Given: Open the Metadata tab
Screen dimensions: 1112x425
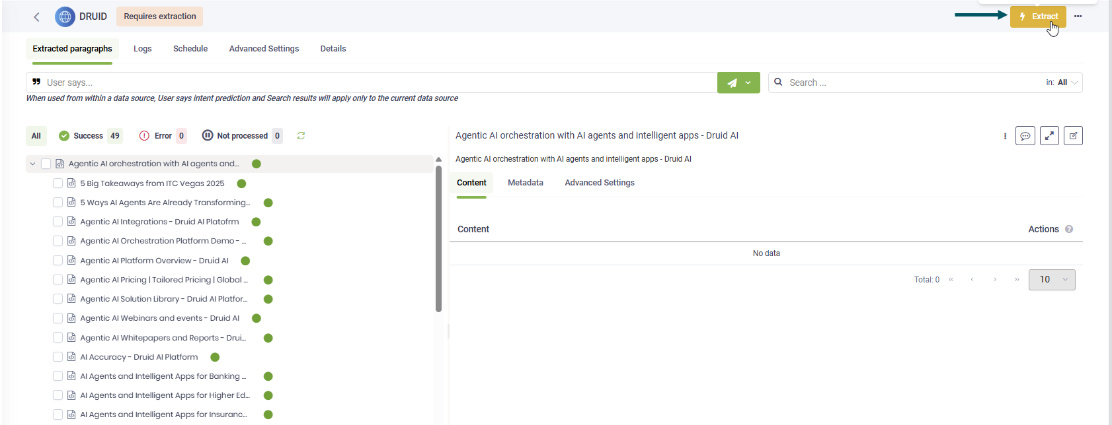Looking at the screenshot, I should click(525, 183).
